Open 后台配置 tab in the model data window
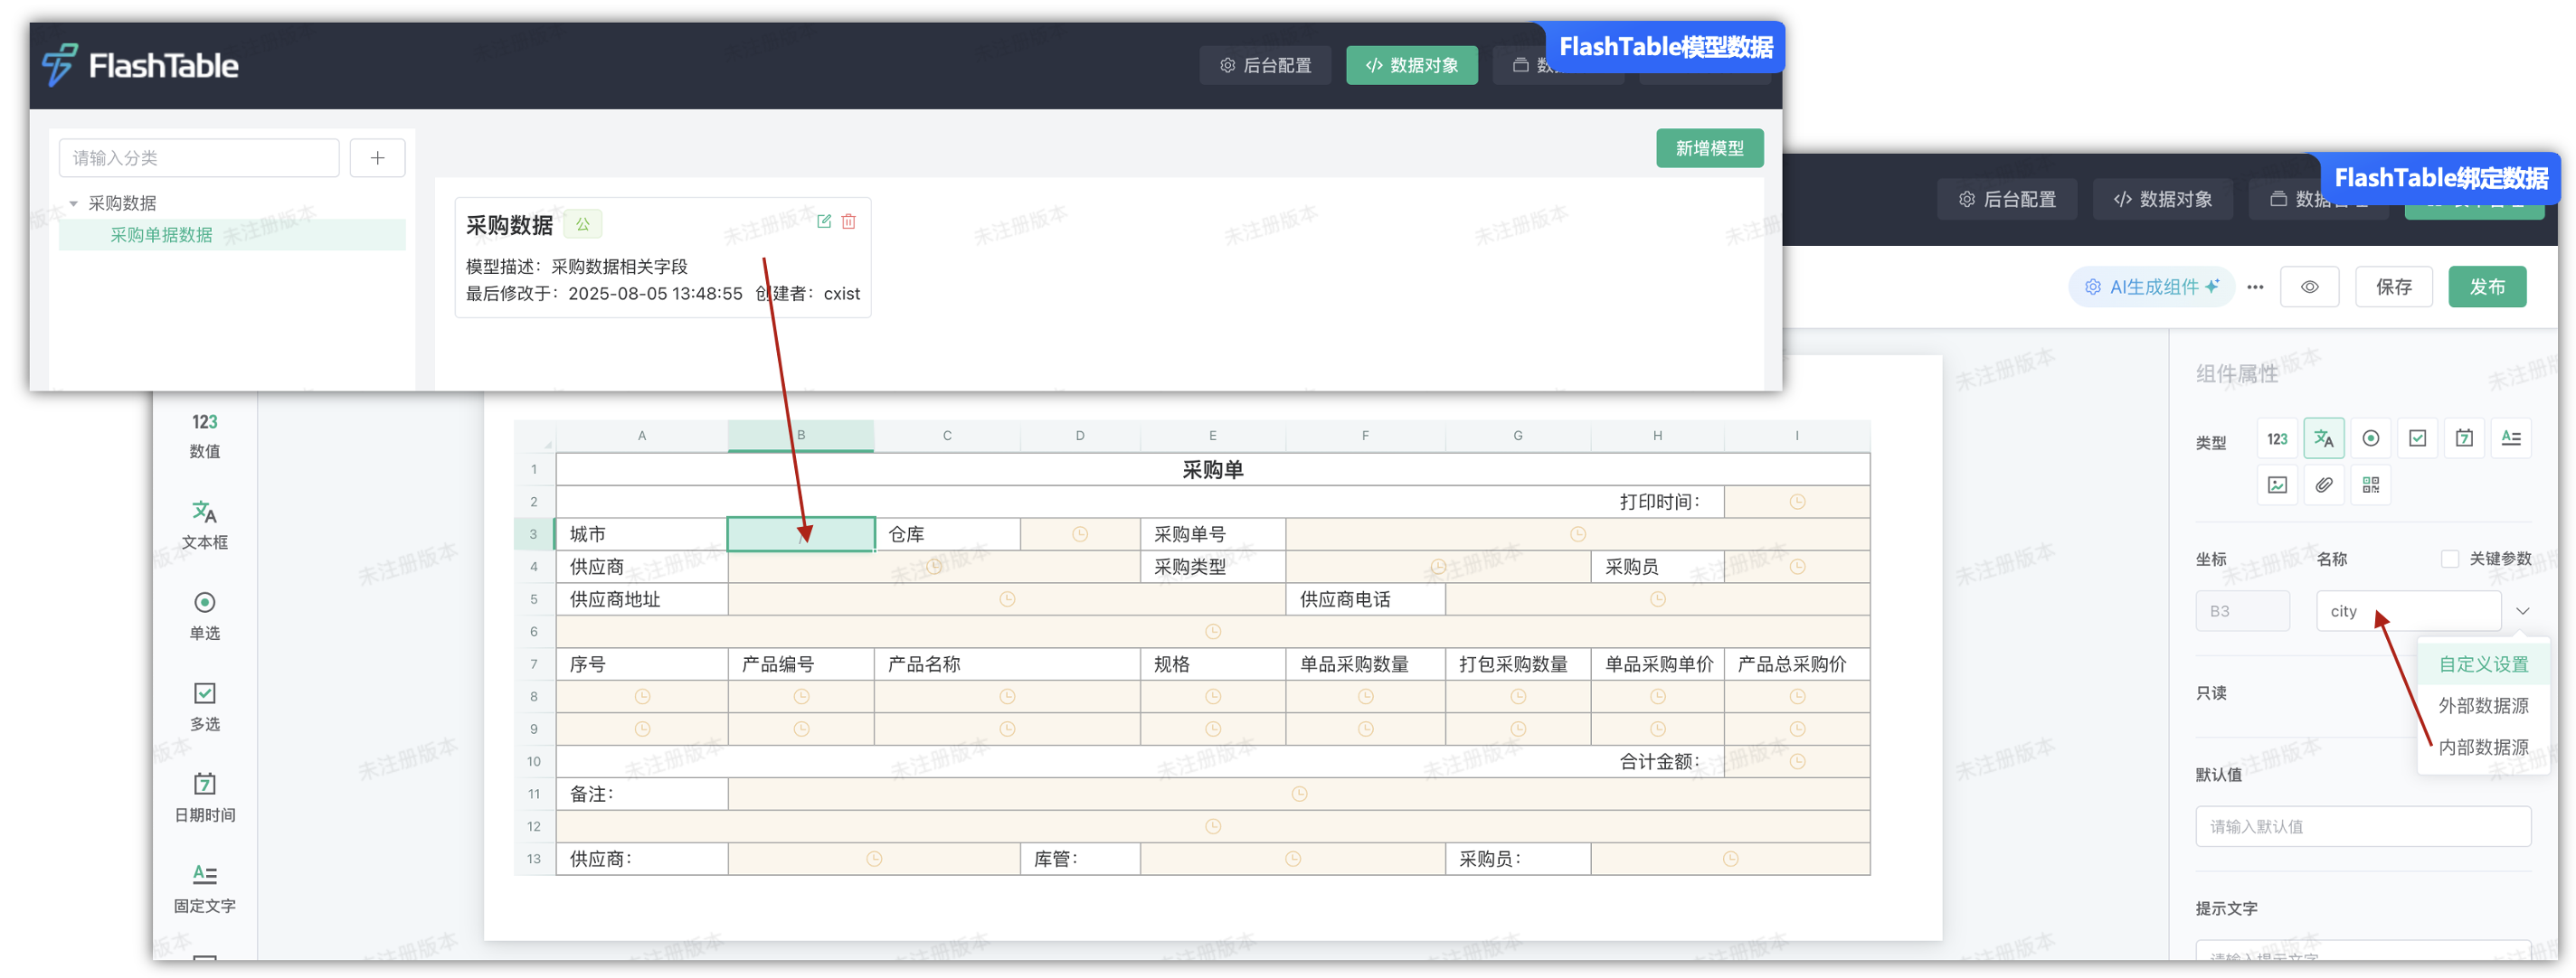The height and width of the screenshot is (978, 2576). coord(1265,66)
